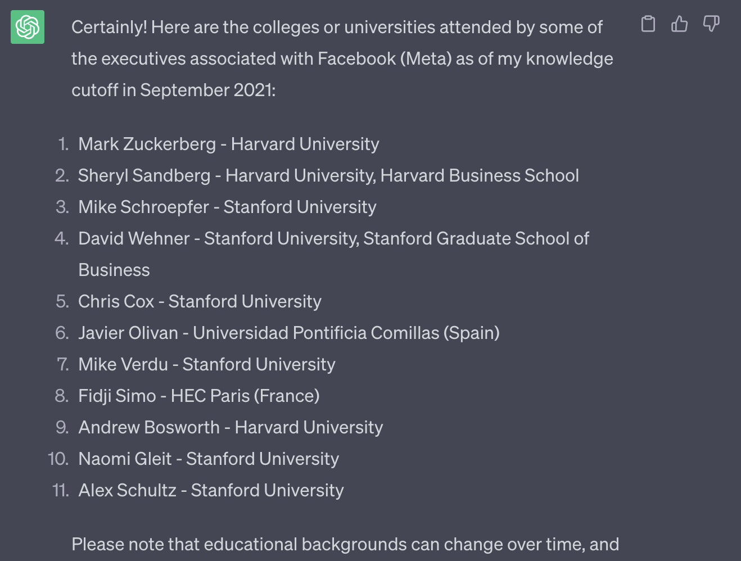The image size is (741, 561).
Task: Click the text 'cutoff in September 2021'
Action: (174, 90)
